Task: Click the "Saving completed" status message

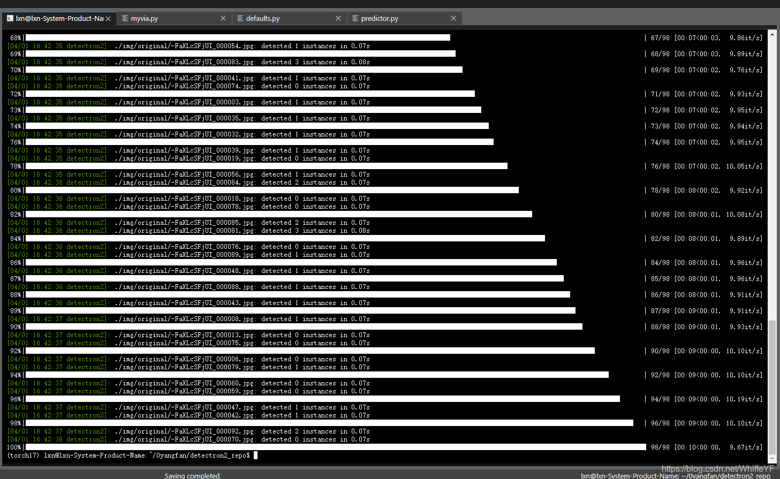Action: coord(192,475)
